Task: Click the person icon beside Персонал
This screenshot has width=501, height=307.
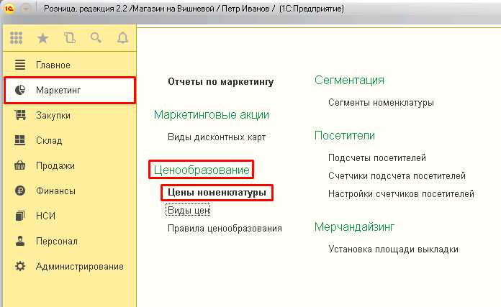Action: pos(20,241)
